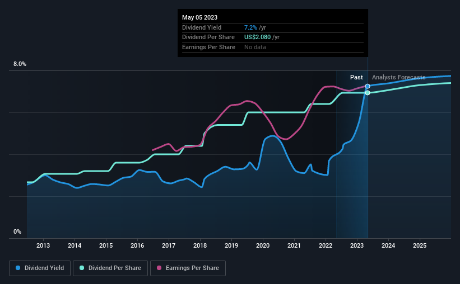
Task: Toggle the Earnings Per Share legend button
Action: [x=188, y=268]
